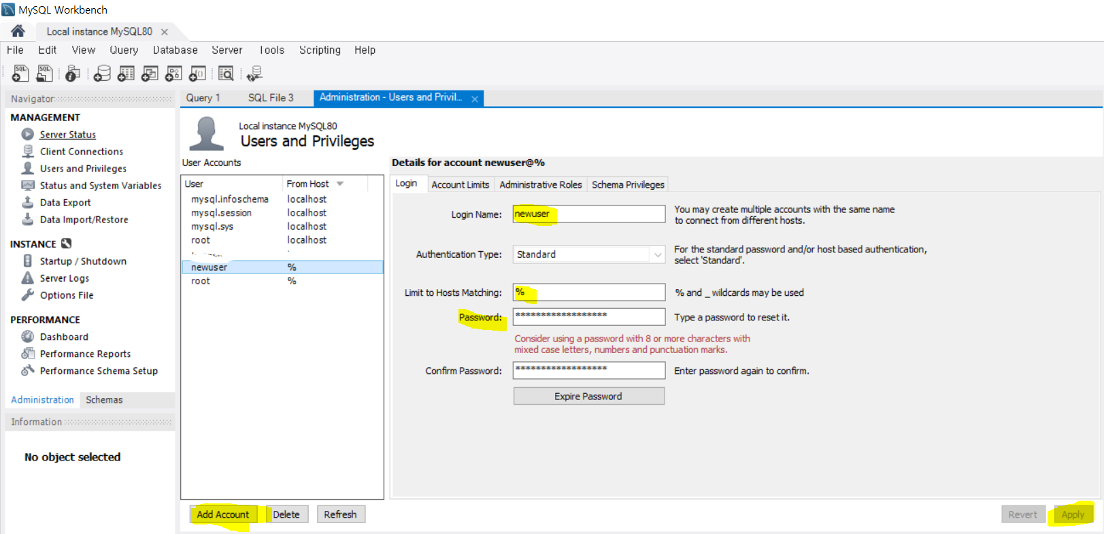Click the Confirm Password input field

589,370
